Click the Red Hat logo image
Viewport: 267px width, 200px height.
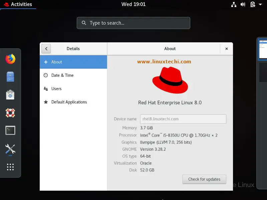tap(170, 80)
